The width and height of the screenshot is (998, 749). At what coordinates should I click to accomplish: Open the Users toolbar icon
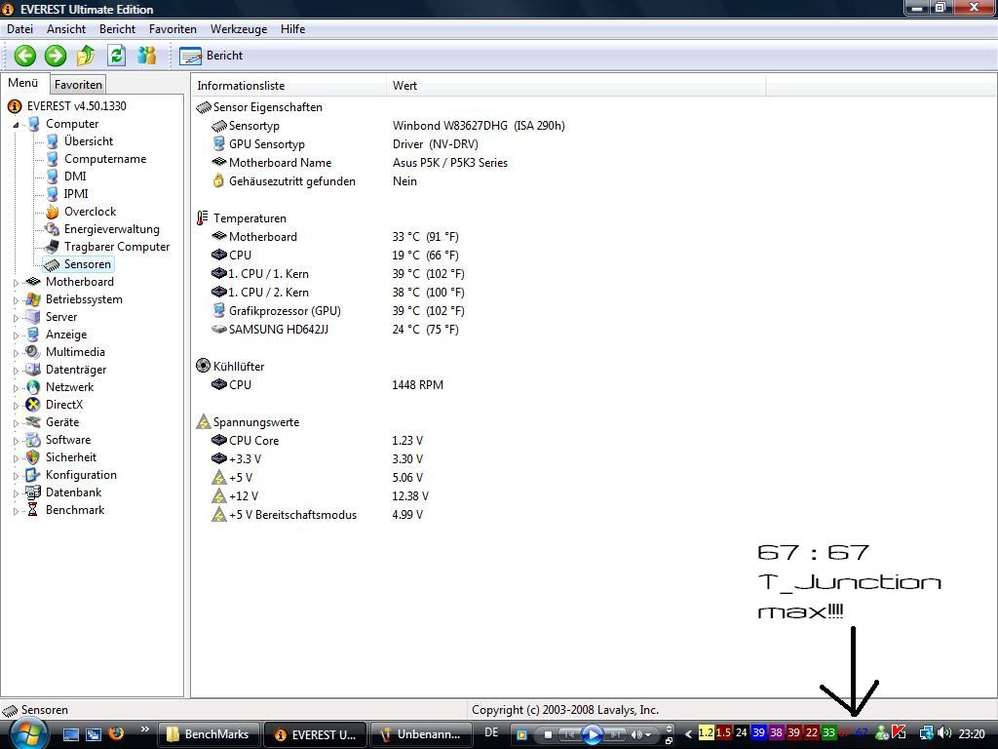(147, 56)
